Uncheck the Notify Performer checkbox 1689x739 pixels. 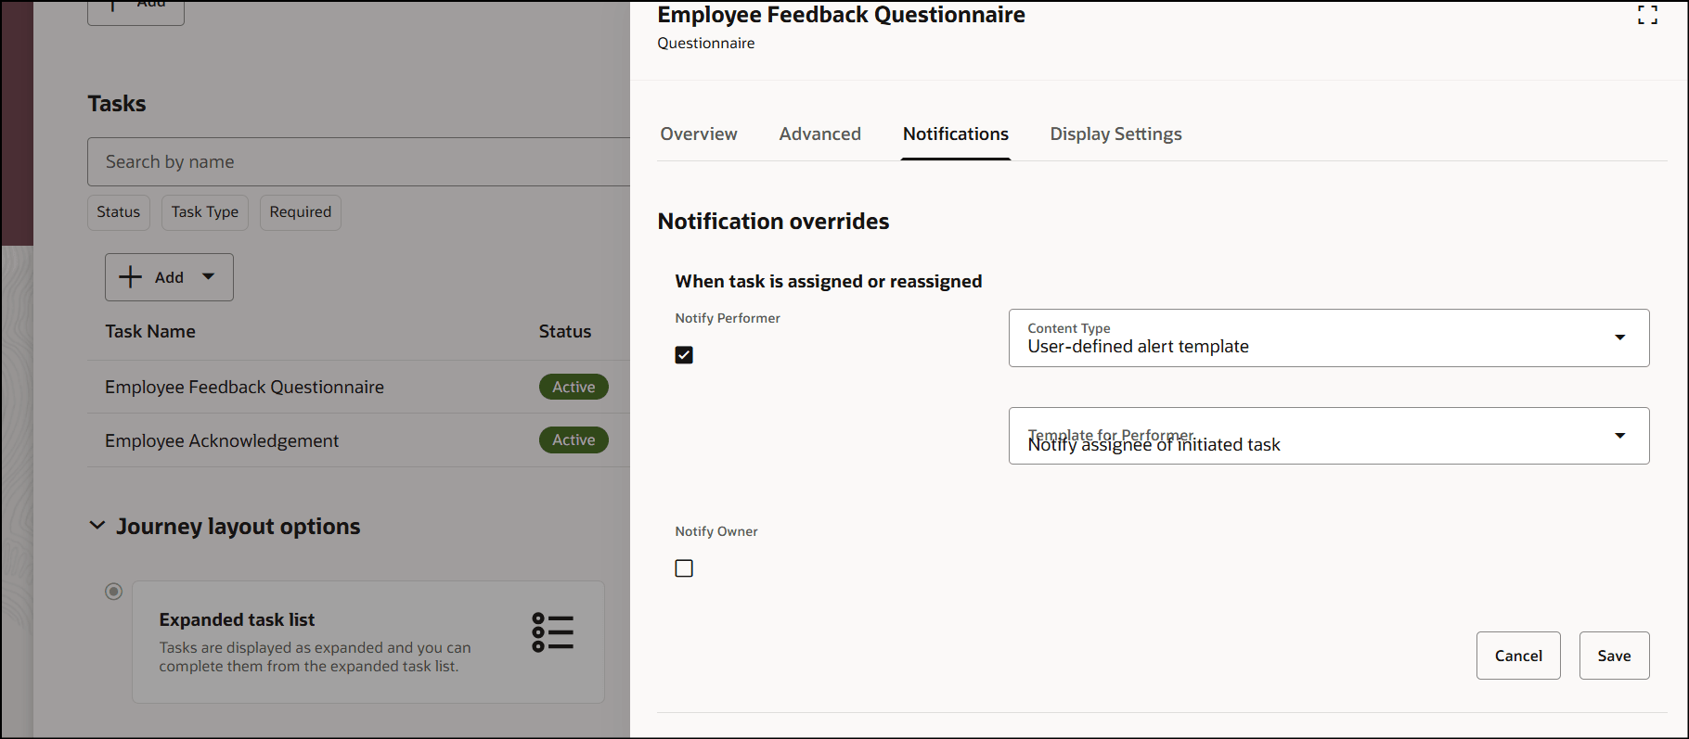(684, 355)
